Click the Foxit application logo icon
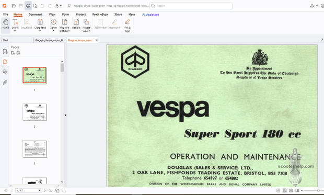 click(4, 6)
